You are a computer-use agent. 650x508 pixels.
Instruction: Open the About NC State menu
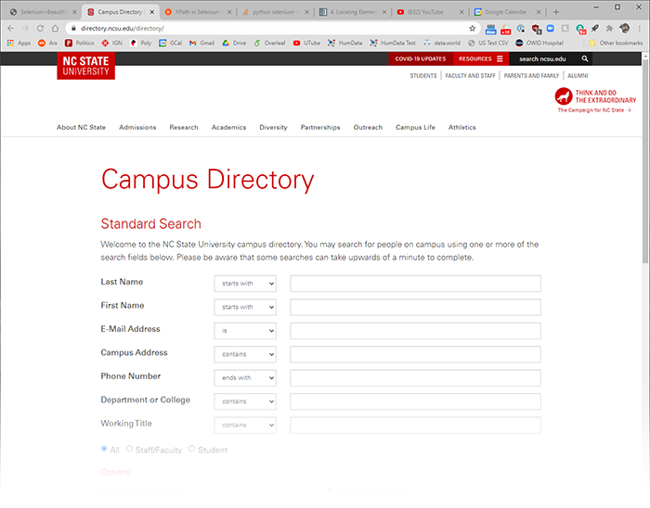82,127
